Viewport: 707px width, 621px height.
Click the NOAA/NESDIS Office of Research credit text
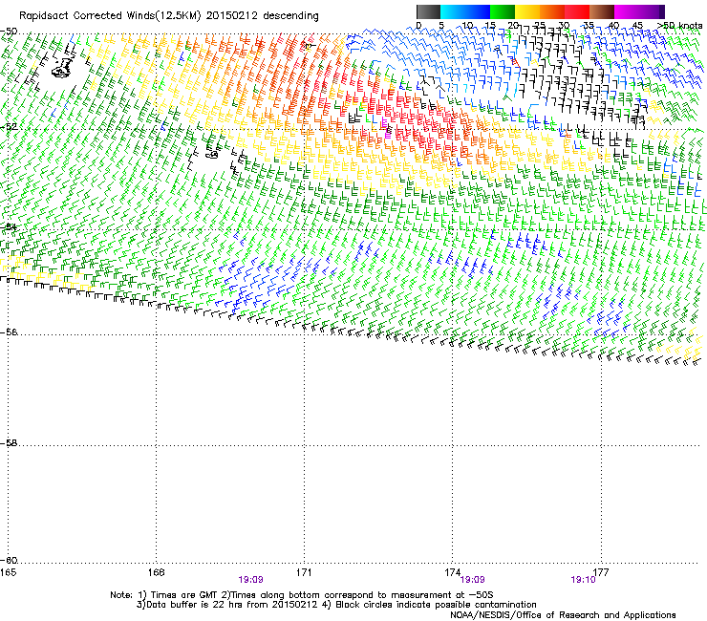tap(563, 615)
